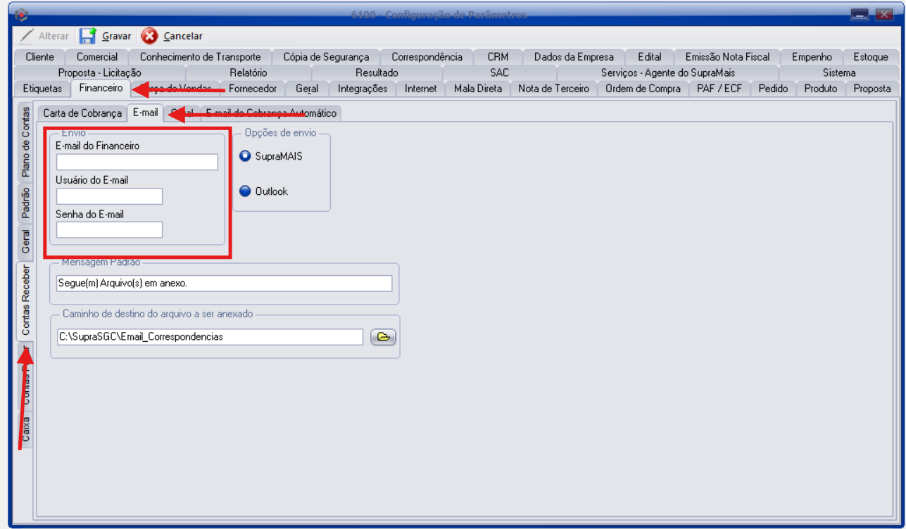Open folder browse button for attachment path
This screenshot has width=906, height=529.
tap(382, 337)
